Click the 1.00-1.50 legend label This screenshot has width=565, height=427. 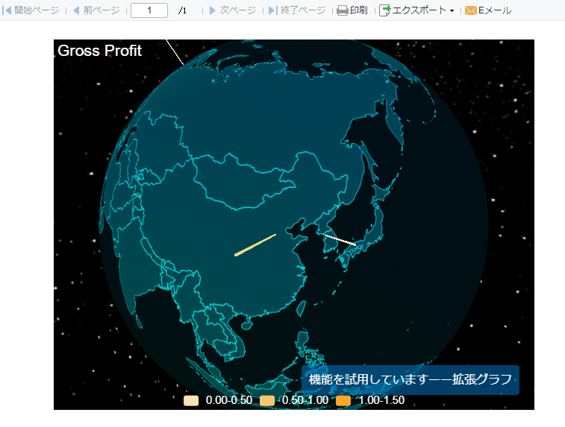pyautogui.click(x=381, y=400)
